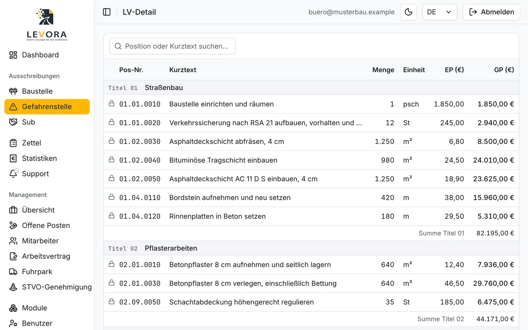Click the Fuhrpark truck icon
This screenshot has width=528, height=330.
13,271
